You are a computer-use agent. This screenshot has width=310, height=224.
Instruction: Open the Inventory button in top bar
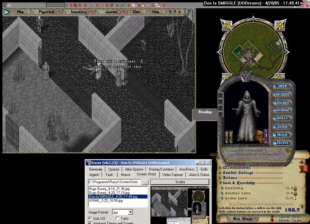(78, 12)
